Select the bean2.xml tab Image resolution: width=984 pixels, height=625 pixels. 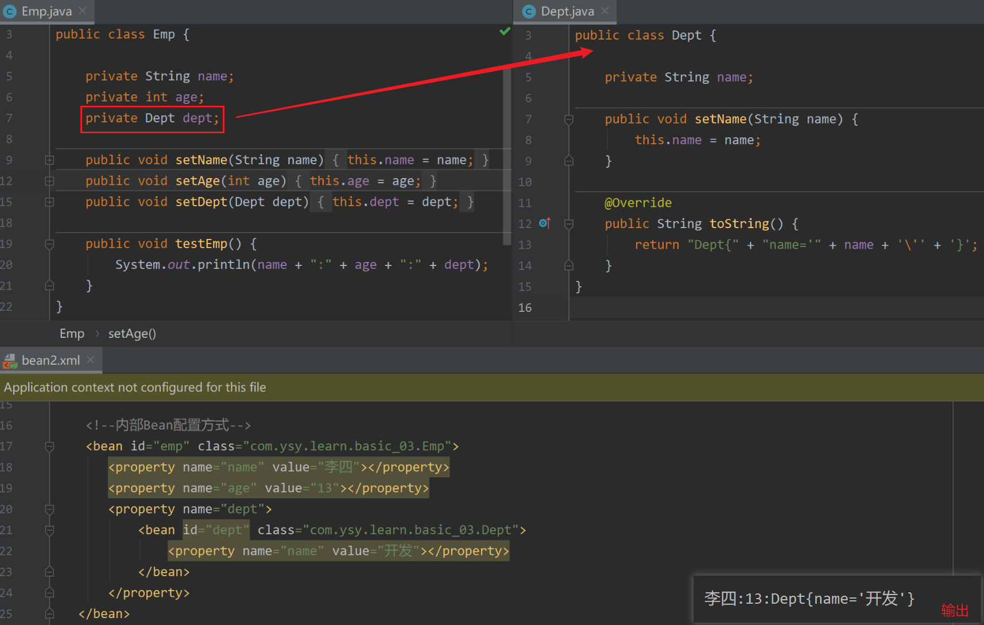pos(51,360)
